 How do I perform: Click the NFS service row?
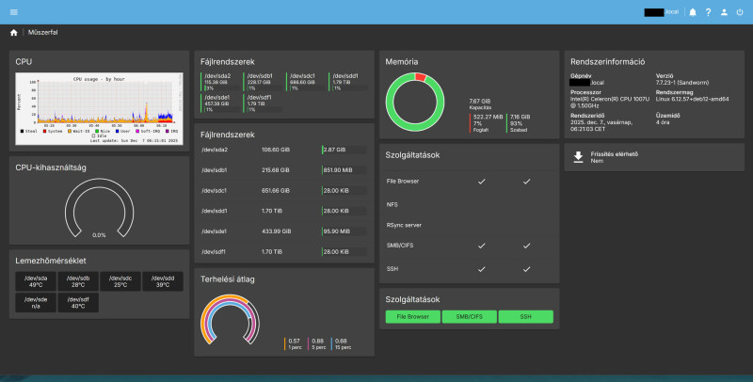click(x=469, y=205)
